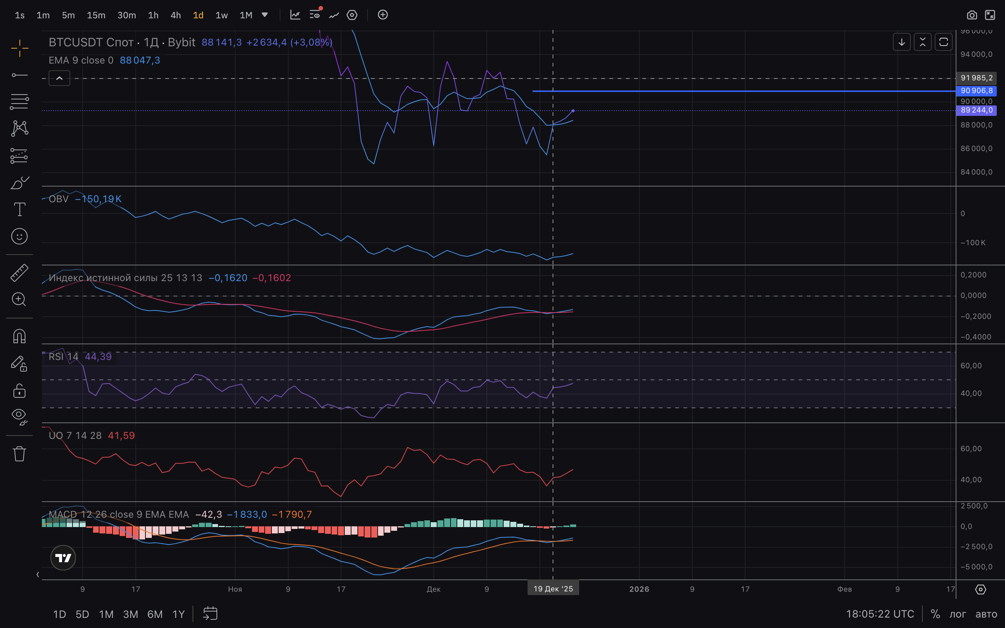Viewport: 1005px width, 628px height.
Task: Collapse the indicator legend chevron
Action: click(x=59, y=78)
